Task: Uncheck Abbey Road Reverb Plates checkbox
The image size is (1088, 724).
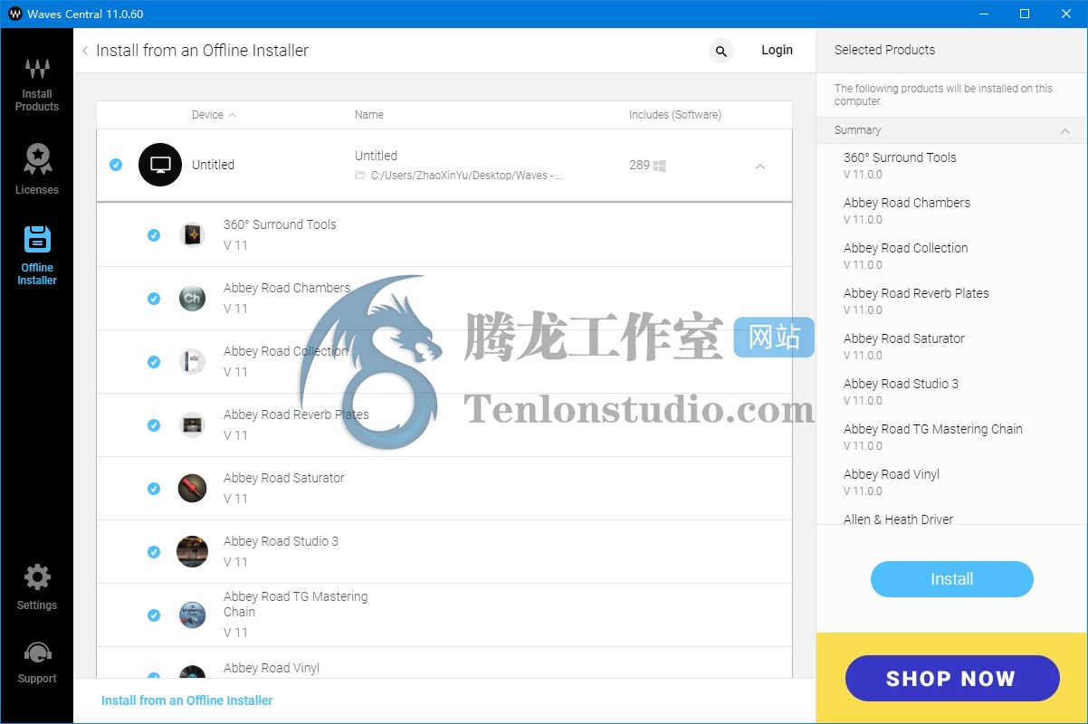Action: (x=154, y=425)
